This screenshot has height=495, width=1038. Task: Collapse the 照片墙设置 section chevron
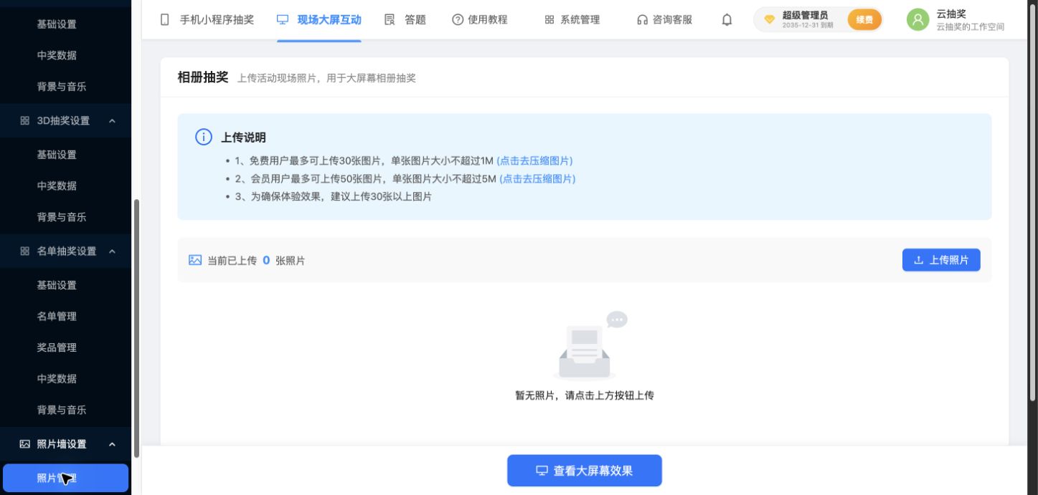(112, 444)
